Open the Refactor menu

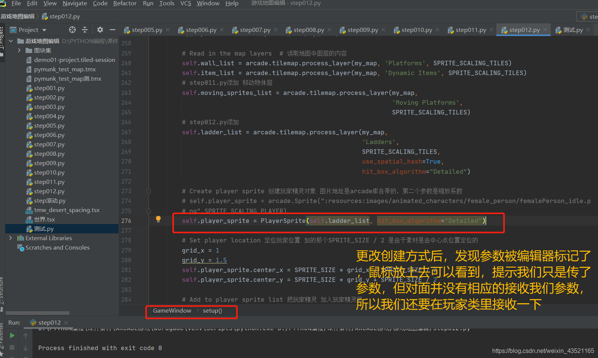125,3
